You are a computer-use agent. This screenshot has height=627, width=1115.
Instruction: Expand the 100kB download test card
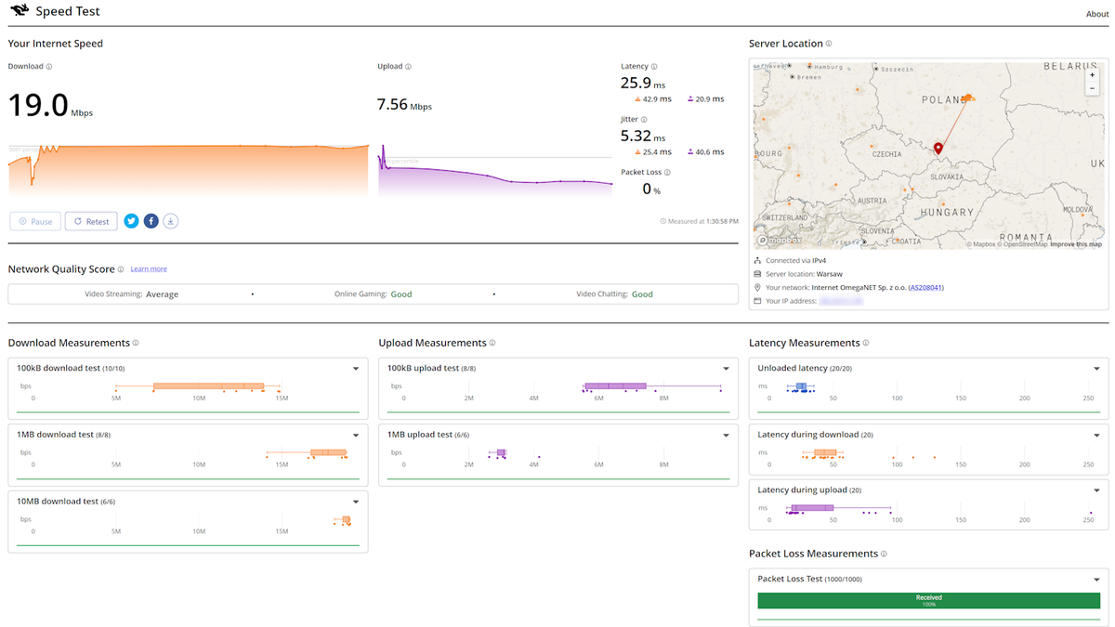[355, 368]
